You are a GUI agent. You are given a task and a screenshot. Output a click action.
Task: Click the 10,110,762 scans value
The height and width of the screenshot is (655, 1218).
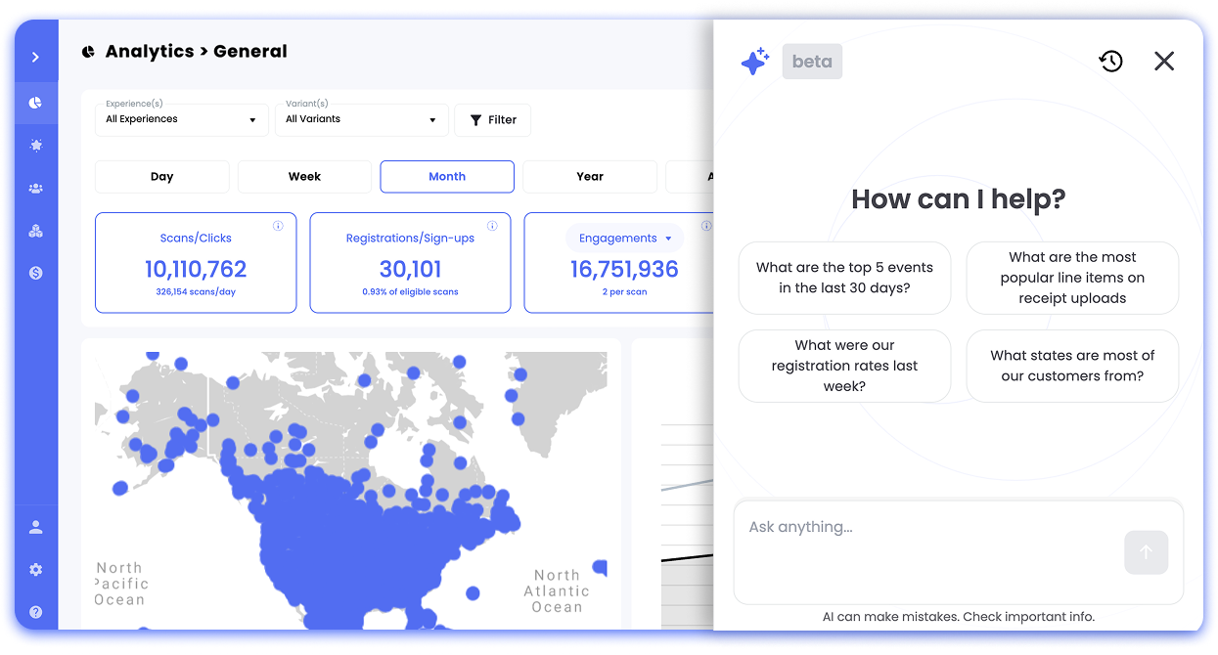tap(196, 269)
